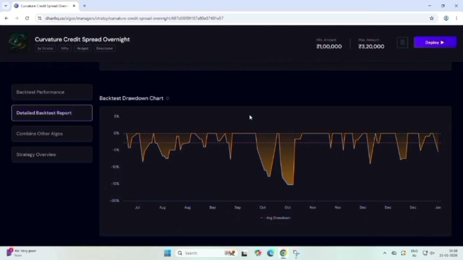Click the network and volume tray icons
This screenshot has height=260, width=463.
(429, 253)
